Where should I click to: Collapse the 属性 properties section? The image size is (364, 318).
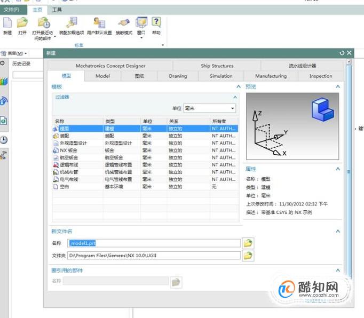338,169
